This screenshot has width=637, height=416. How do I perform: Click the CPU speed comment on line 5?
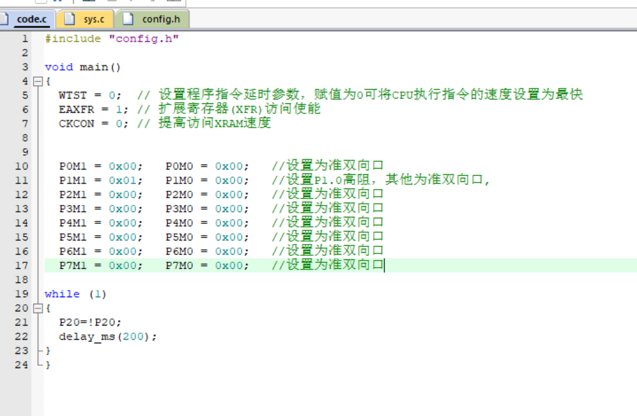360,95
